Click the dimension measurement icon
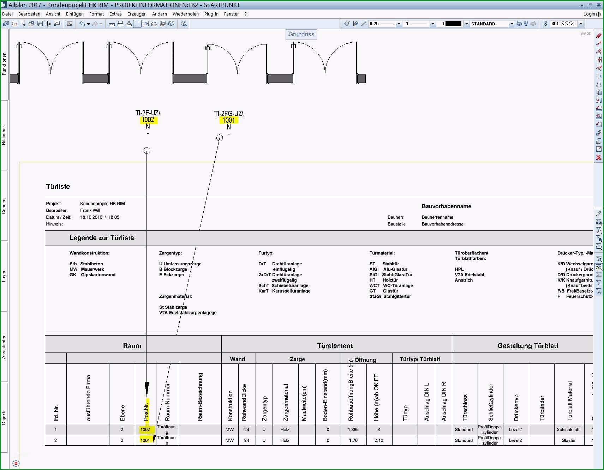This screenshot has height=470, width=604. coord(120,24)
